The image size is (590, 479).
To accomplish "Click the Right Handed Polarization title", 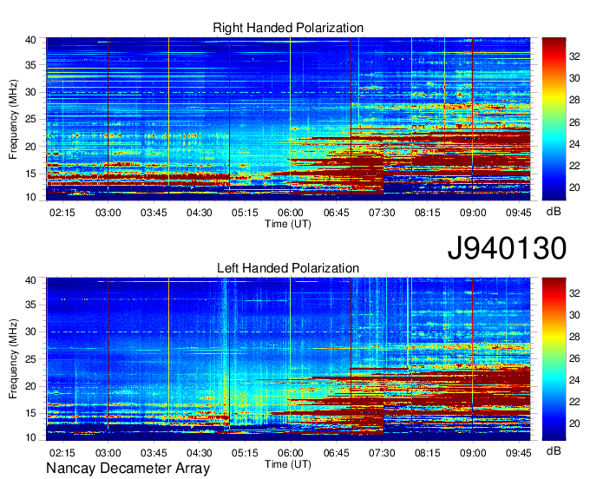I will coord(288,28).
